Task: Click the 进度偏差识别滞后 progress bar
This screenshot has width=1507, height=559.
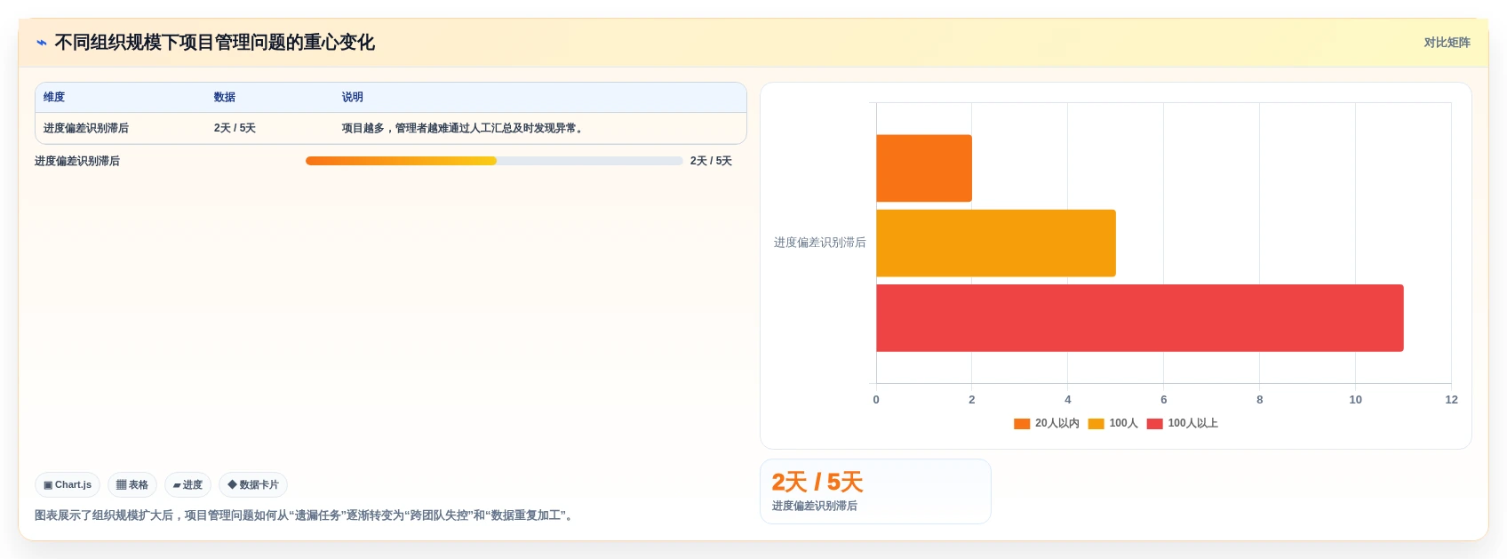Action: [x=494, y=161]
